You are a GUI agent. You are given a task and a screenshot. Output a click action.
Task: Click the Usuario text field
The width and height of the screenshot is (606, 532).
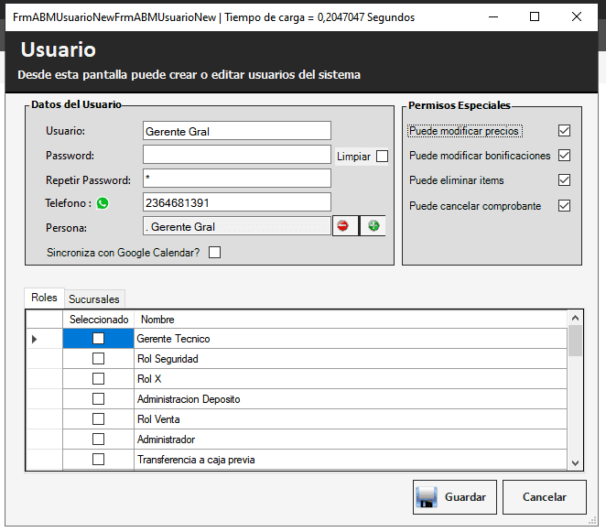coord(236,132)
